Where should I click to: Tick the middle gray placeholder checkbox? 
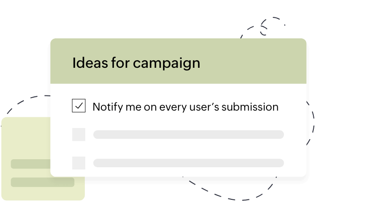coord(79,135)
